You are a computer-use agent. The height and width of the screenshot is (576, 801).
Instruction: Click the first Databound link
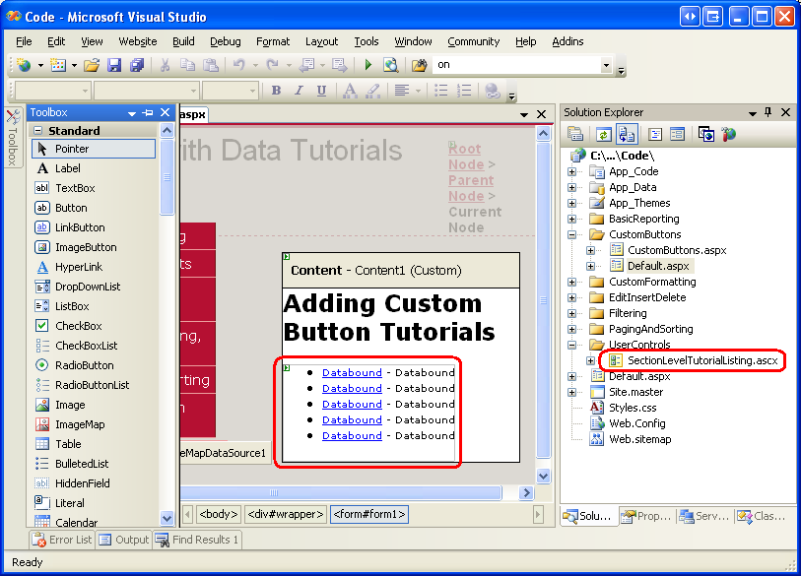coord(352,372)
